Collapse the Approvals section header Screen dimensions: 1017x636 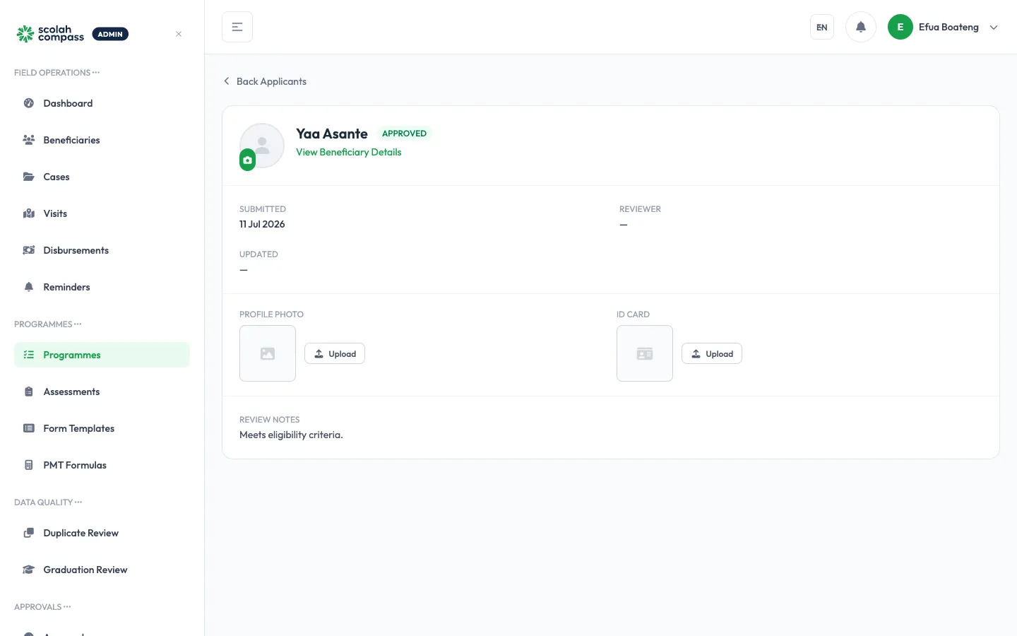42,607
